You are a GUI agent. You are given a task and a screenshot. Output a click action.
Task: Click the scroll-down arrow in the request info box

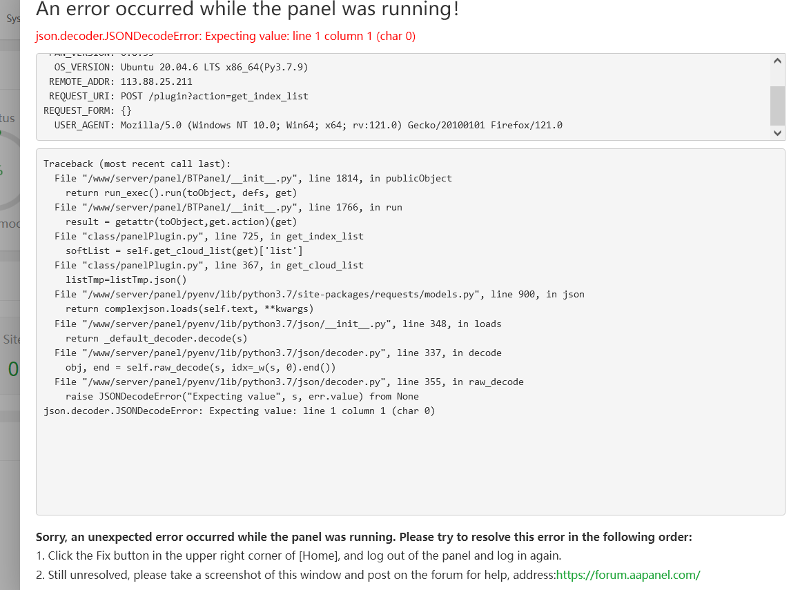[777, 132]
